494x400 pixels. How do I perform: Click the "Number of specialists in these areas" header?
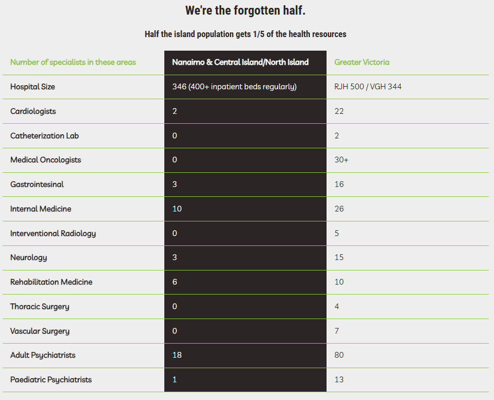(x=73, y=62)
